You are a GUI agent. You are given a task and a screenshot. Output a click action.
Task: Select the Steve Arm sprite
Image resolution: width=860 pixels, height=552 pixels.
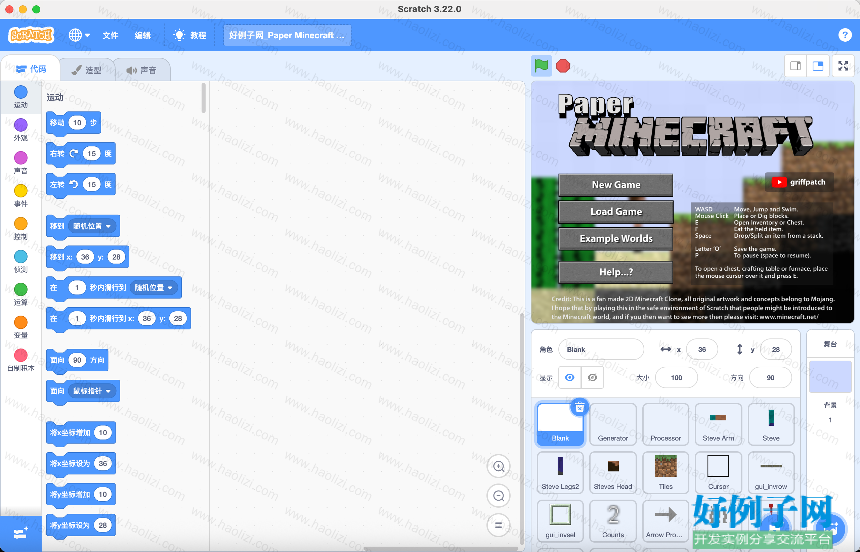click(718, 424)
